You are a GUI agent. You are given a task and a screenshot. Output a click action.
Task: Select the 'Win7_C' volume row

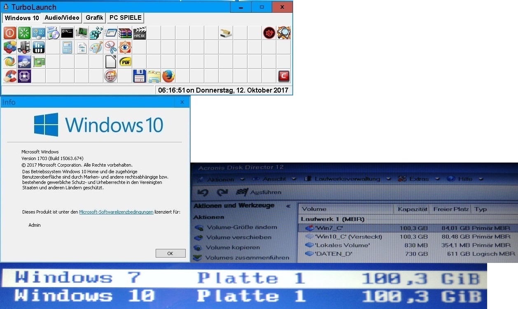coord(407,228)
